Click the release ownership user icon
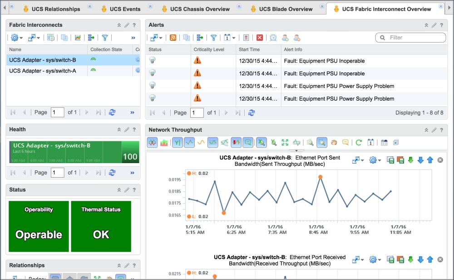 (x=297, y=38)
